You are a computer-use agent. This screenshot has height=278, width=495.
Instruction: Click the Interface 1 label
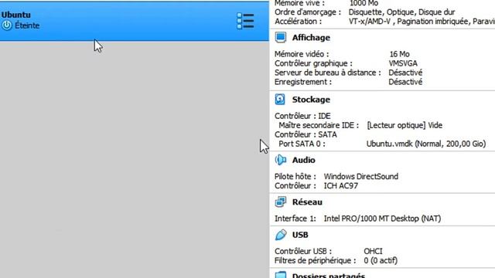click(x=295, y=219)
